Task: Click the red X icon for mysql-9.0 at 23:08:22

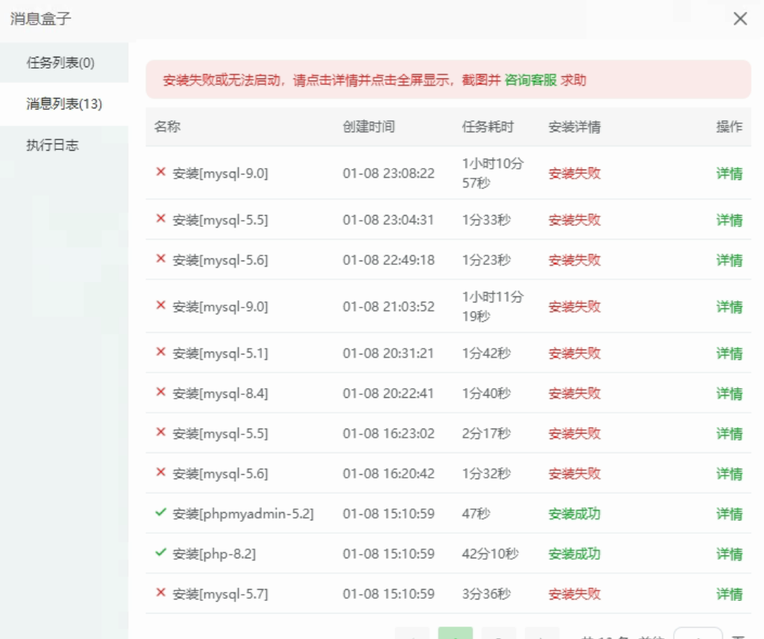Action: 160,172
